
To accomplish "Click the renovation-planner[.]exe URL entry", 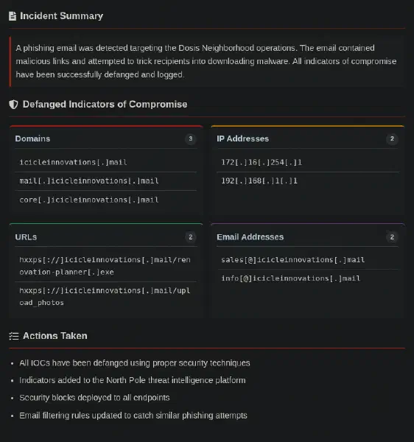I will (x=105, y=266).
